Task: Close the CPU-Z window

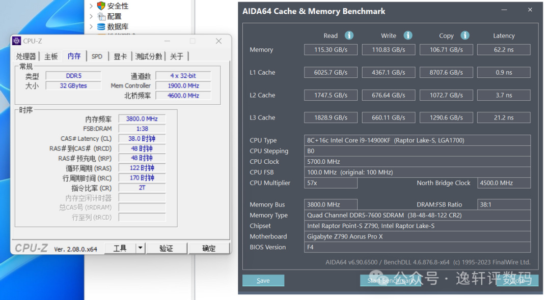Action: (x=218, y=41)
